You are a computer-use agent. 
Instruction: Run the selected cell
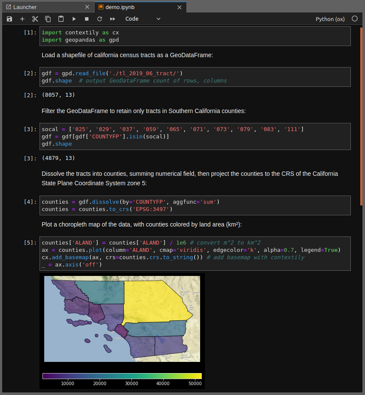74,19
